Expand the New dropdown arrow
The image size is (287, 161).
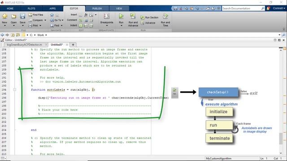[x=4, y=26]
